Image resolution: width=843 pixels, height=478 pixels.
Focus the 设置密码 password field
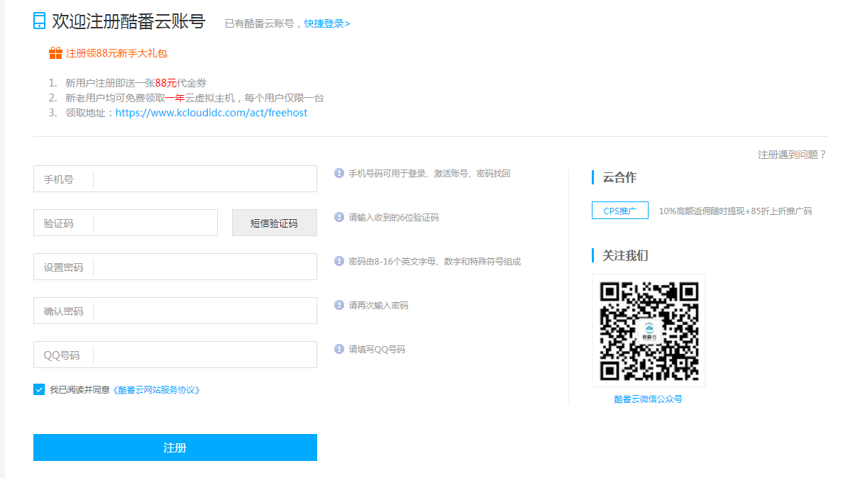(175, 267)
